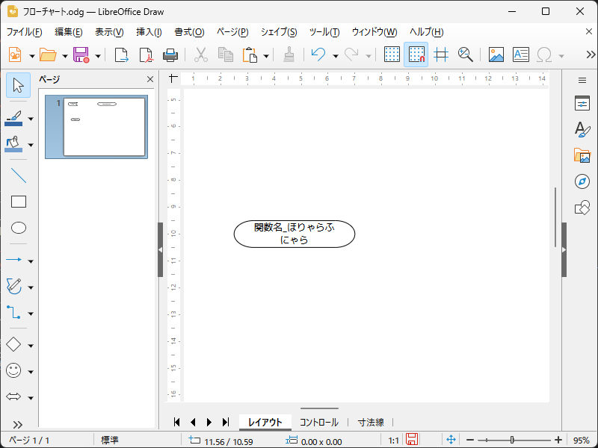Toggle Snap to Grid

(416, 55)
